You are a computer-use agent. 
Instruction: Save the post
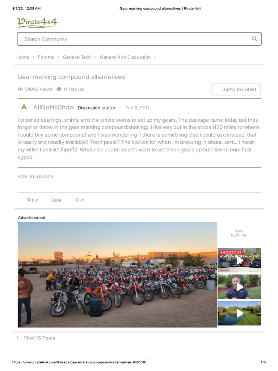(56, 200)
